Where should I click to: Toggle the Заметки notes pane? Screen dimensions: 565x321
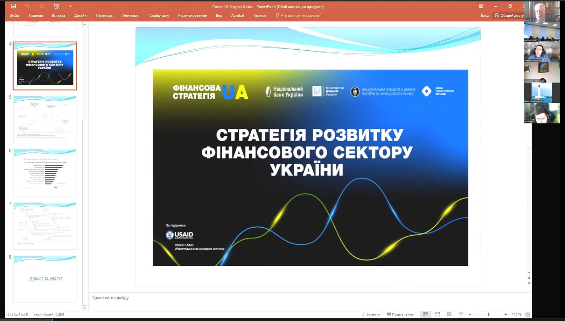371,314
